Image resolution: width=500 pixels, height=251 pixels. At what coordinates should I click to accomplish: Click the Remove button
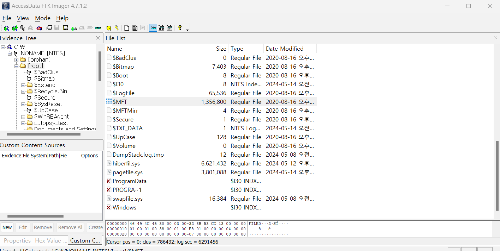(x=43, y=227)
